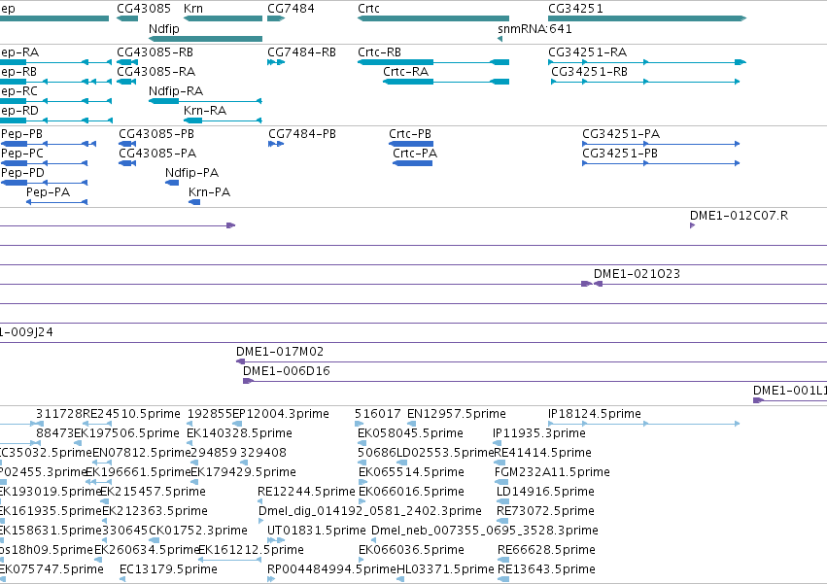
Task: Select EST RE66628.5prime
Action: coord(546,550)
